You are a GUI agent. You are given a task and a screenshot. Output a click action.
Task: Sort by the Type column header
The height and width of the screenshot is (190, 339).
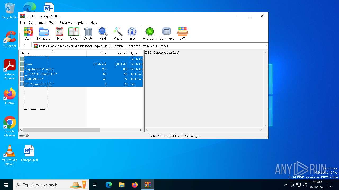[x=136, y=53]
